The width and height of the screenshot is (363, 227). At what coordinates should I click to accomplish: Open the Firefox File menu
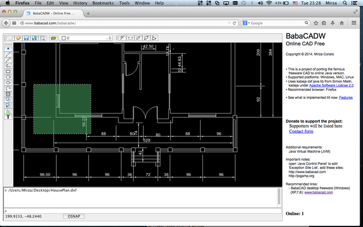click(x=38, y=3)
